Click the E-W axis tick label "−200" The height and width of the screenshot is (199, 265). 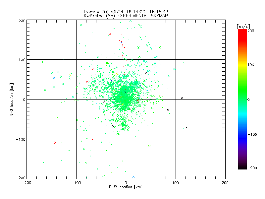[26, 183]
